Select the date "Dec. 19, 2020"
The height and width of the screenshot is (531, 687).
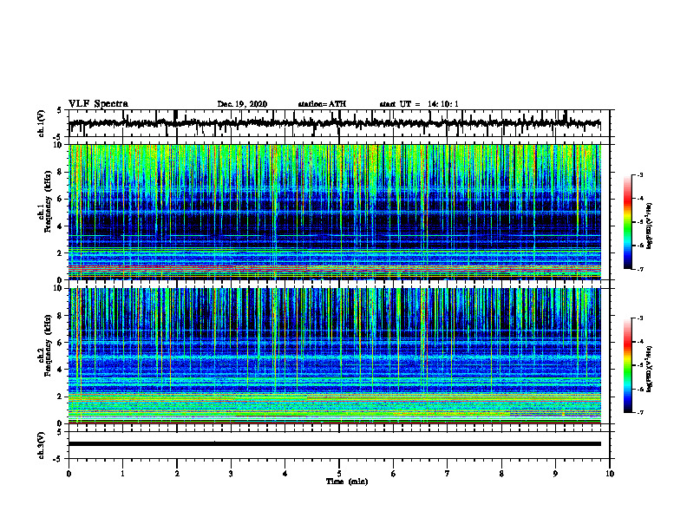coord(242,104)
